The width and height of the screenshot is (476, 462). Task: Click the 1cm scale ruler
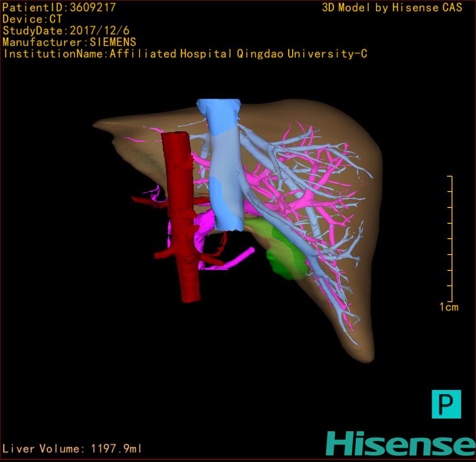tap(450, 239)
